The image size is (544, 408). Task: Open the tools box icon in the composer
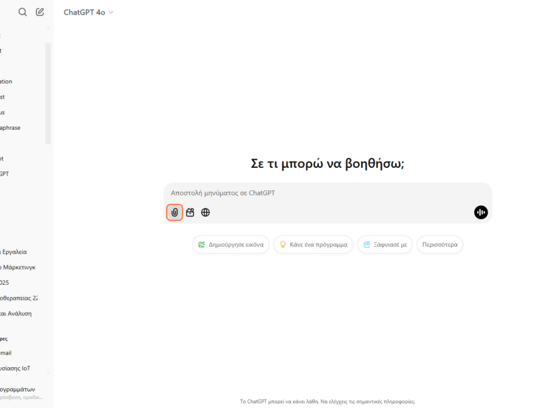coord(190,212)
